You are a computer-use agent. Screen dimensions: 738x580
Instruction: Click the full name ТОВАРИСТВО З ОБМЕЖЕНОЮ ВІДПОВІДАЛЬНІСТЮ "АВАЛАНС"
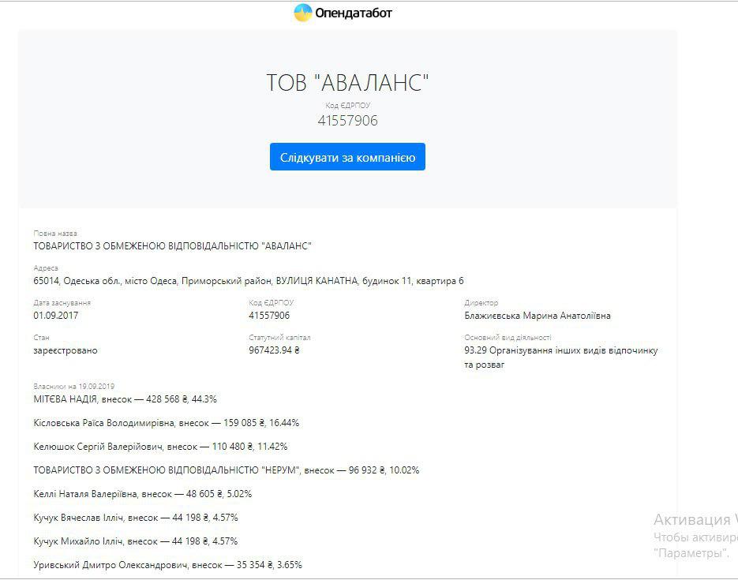coord(172,245)
